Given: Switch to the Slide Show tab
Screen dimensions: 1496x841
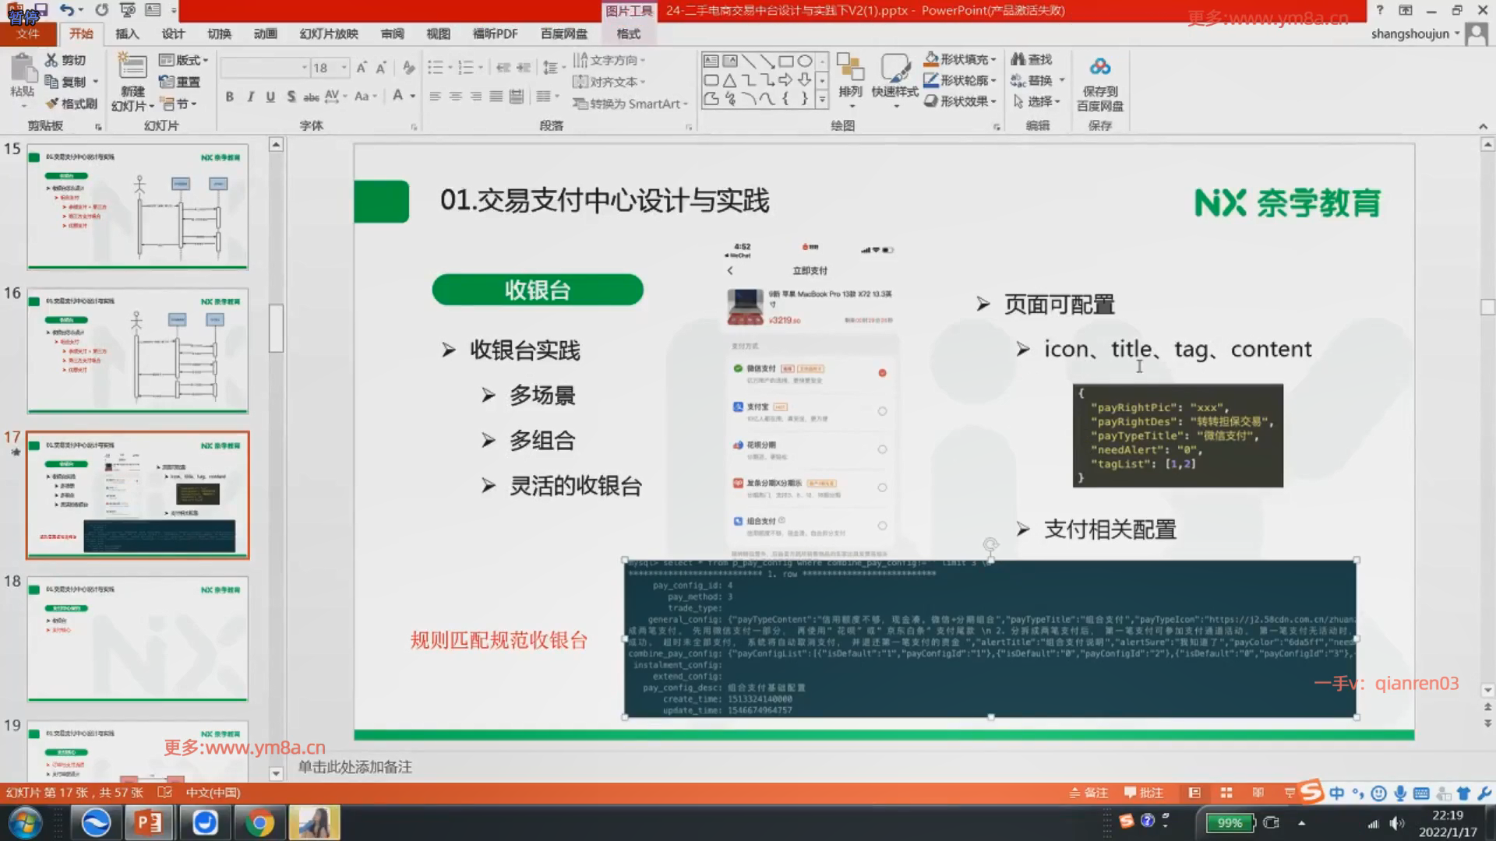Looking at the screenshot, I should click(329, 33).
